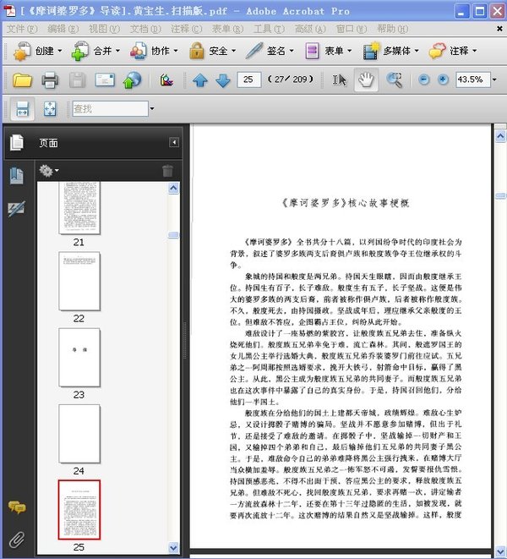Screen dimensions: 507x559
Task: Open the 视图 (View) menu
Action: pos(105,29)
